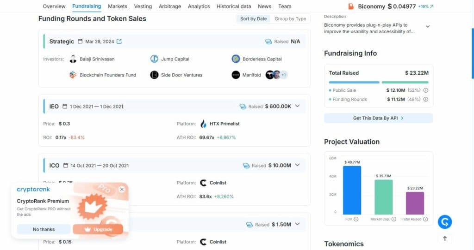This screenshot has width=474, height=250.
Task: Close the CryptoRank Premium popup
Action: [x=122, y=189]
